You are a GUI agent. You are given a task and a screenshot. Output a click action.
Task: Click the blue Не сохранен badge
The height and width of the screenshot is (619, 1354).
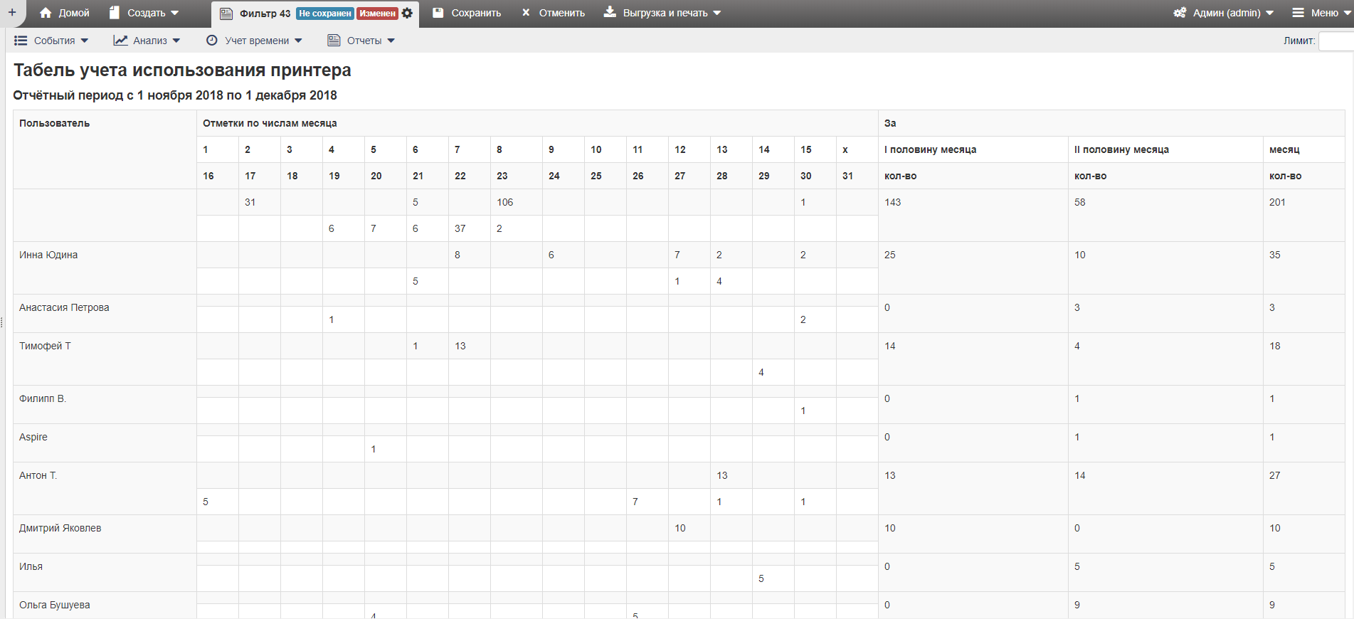324,14
